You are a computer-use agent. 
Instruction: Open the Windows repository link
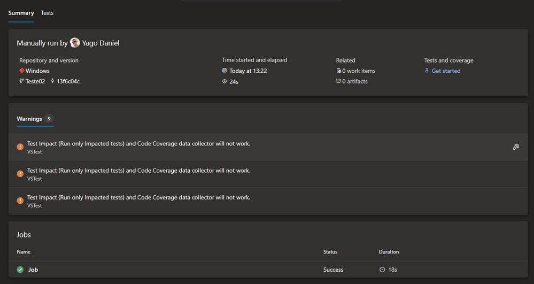[x=37, y=71]
